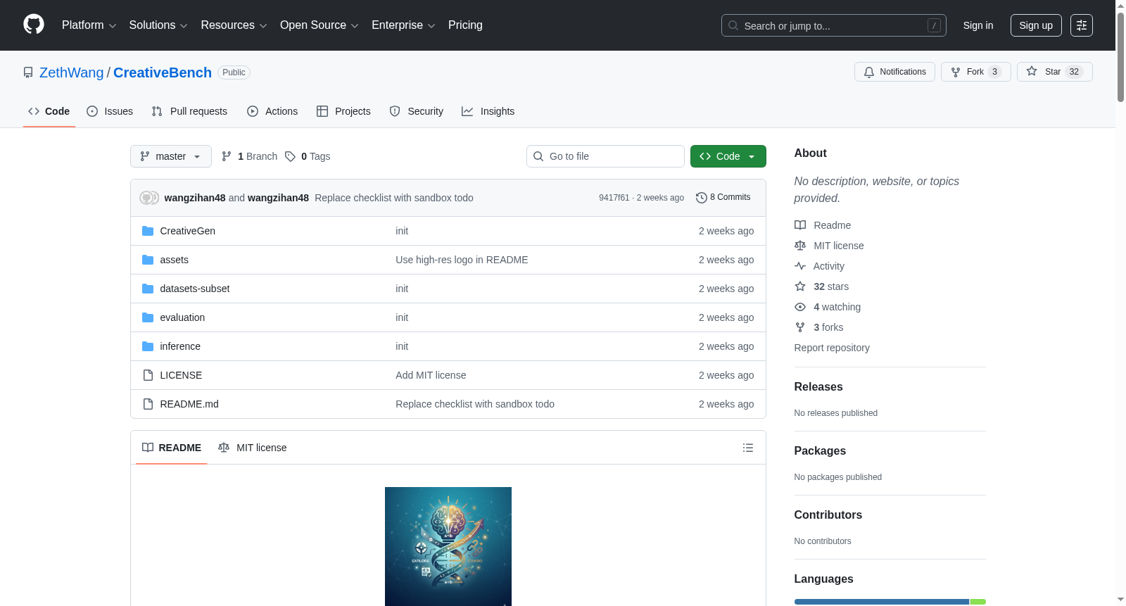The height and width of the screenshot is (606, 1126).
Task: Open the Contributors section heading
Action: pos(828,515)
